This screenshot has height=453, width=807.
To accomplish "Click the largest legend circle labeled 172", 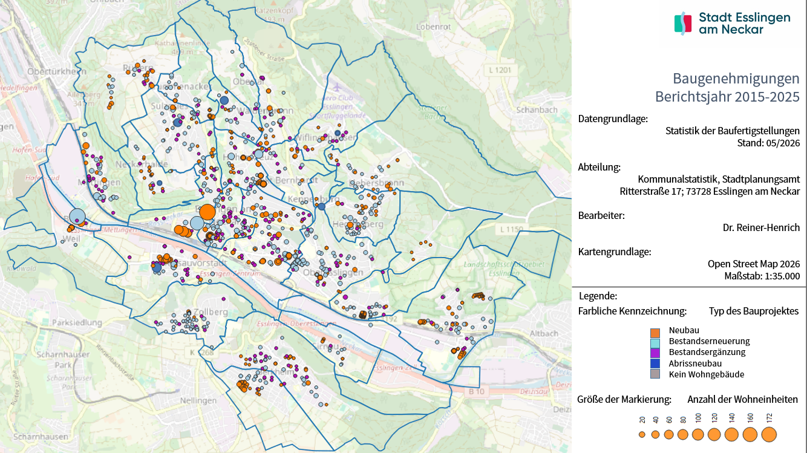I will [769, 434].
